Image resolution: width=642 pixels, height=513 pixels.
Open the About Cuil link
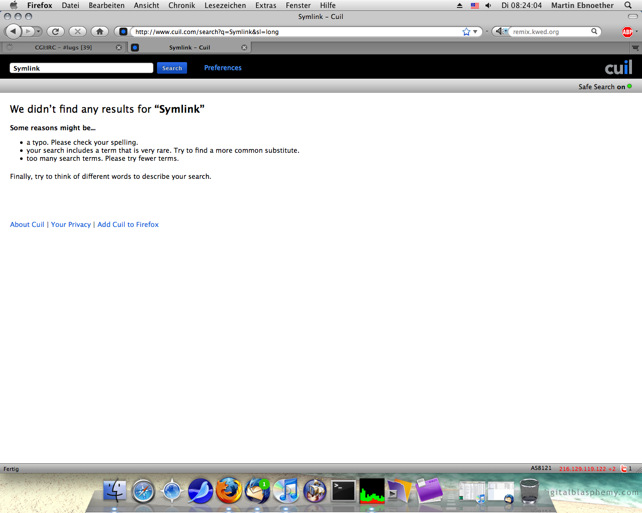(x=27, y=224)
